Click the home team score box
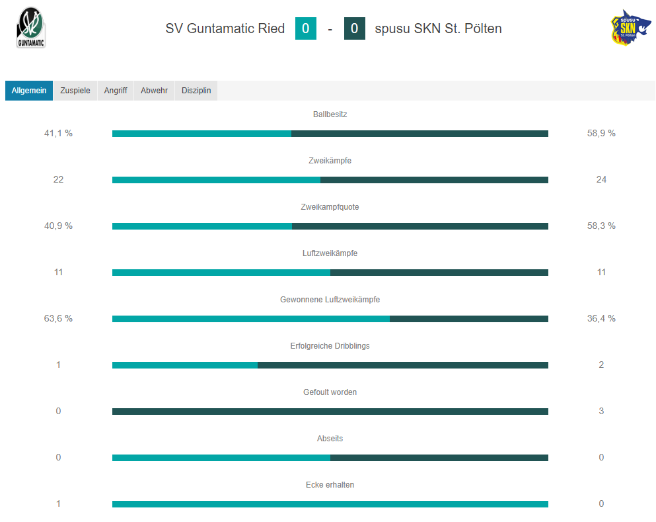The height and width of the screenshot is (522, 656). point(306,28)
